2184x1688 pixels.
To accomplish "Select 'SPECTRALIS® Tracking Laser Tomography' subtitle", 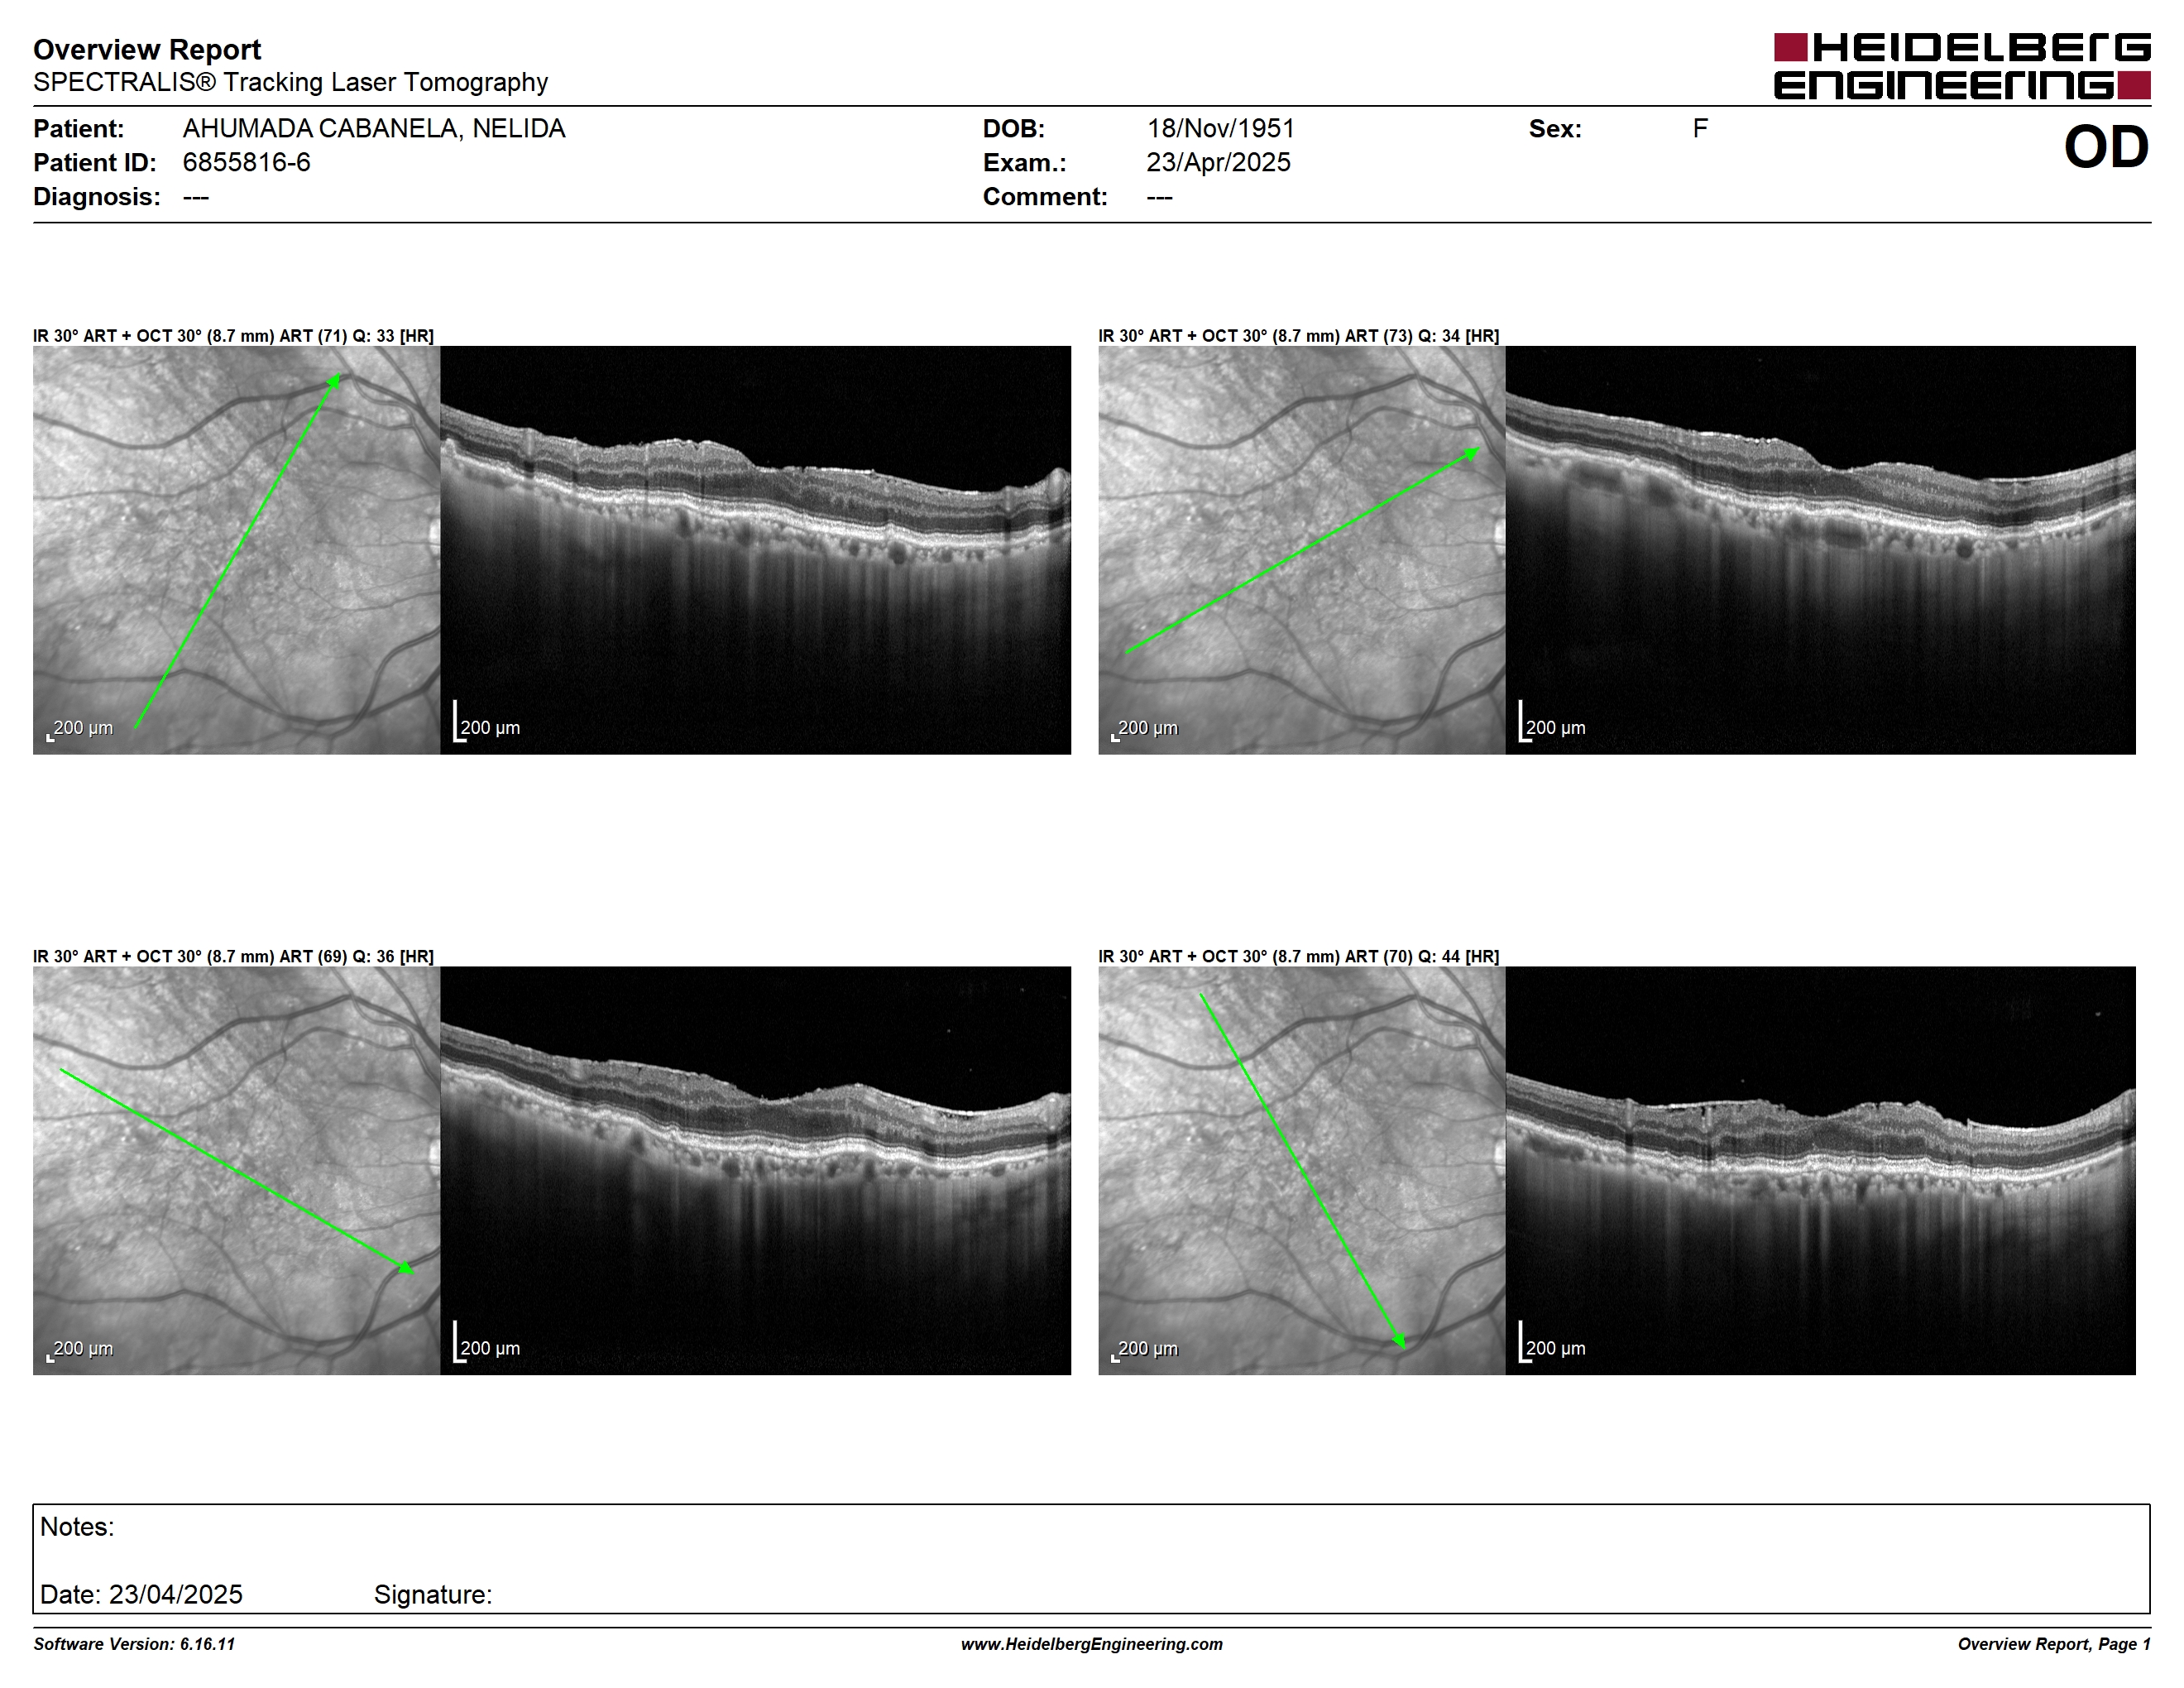I will click(290, 82).
